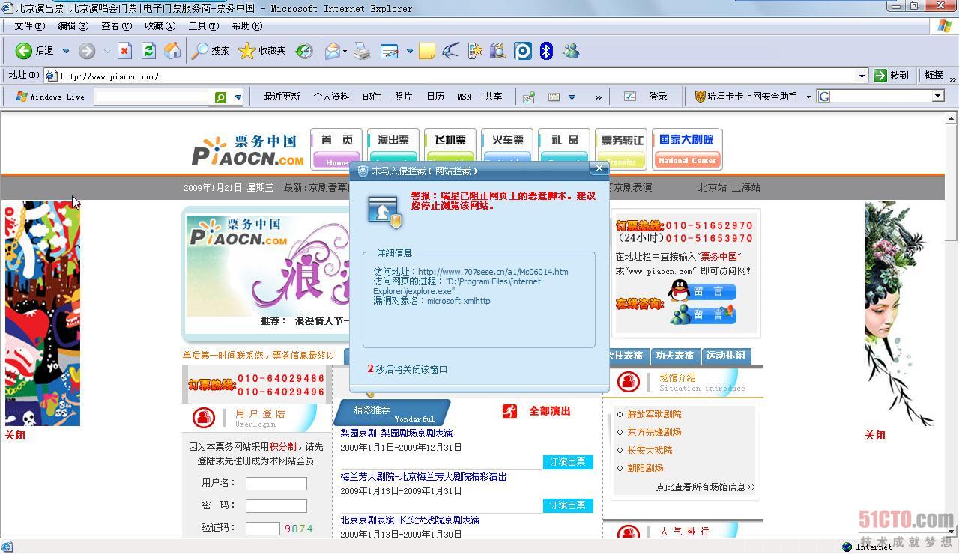The image size is (959, 554).
Task: Open the 最近更新 Windows Live link
Action: 282,97
